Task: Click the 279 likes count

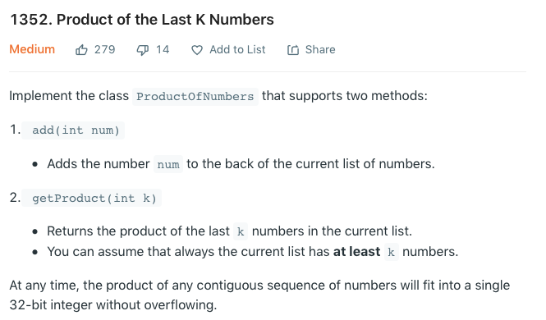Action: (104, 50)
